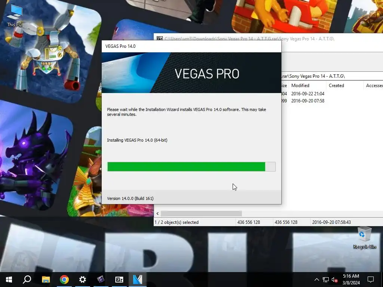Click the 7-Zip window title icon
Viewport: 383px width, 287px height.
tap(160, 39)
